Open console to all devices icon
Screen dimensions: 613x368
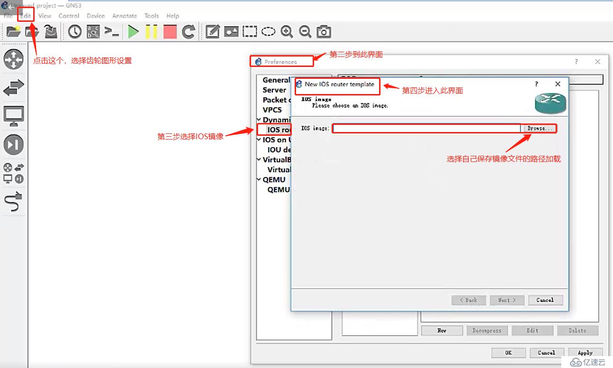pyautogui.click(x=111, y=32)
